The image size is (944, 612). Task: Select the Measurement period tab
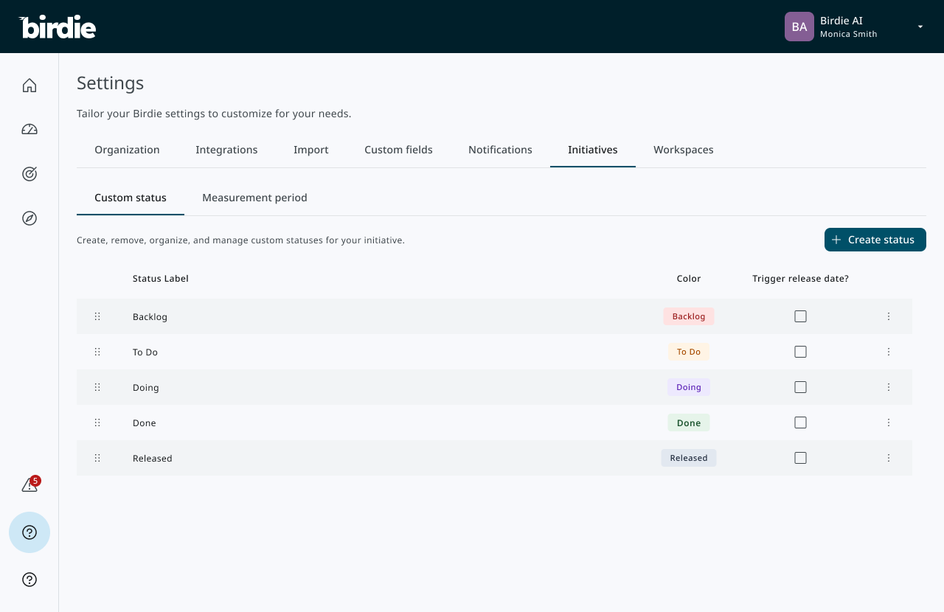tap(254, 198)
